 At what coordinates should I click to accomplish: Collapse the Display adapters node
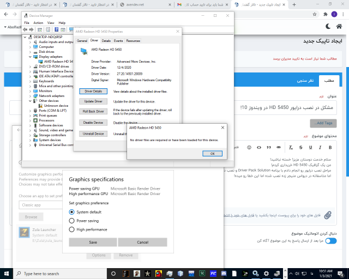pos(30,57)
